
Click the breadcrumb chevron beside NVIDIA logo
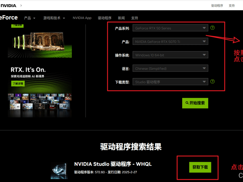tap(21, 5)
